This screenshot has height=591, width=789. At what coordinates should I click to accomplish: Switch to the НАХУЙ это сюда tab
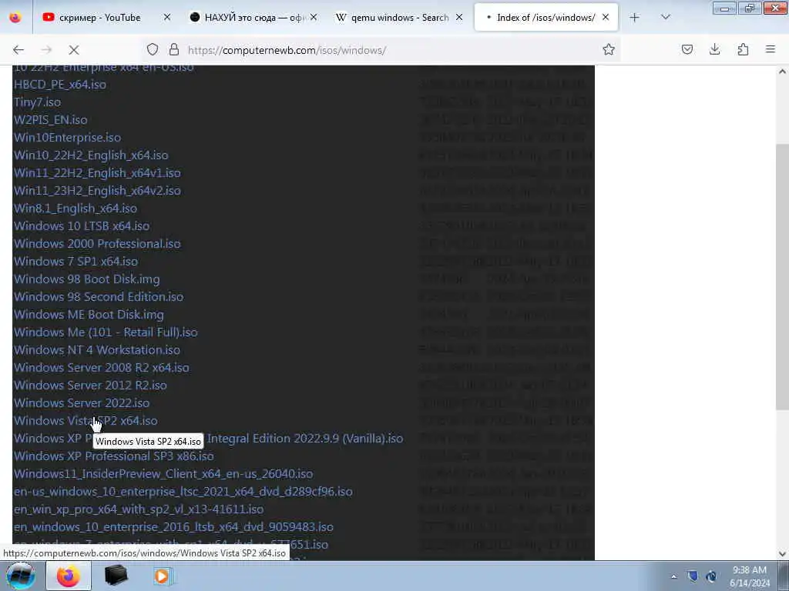point(253,18)
